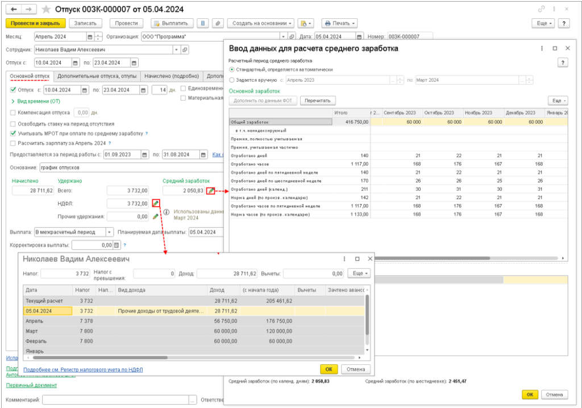The height and width of the screenshot is (408, 582).
Task: Click the favorite star icon beside the title
Action: click(47, 10)
